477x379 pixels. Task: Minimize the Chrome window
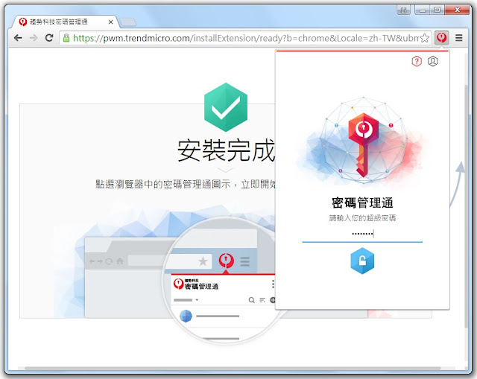(423, 10)
